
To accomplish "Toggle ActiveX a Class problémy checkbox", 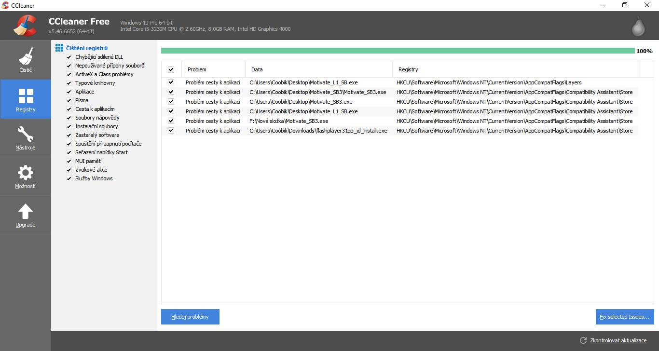I will (69, 74).
